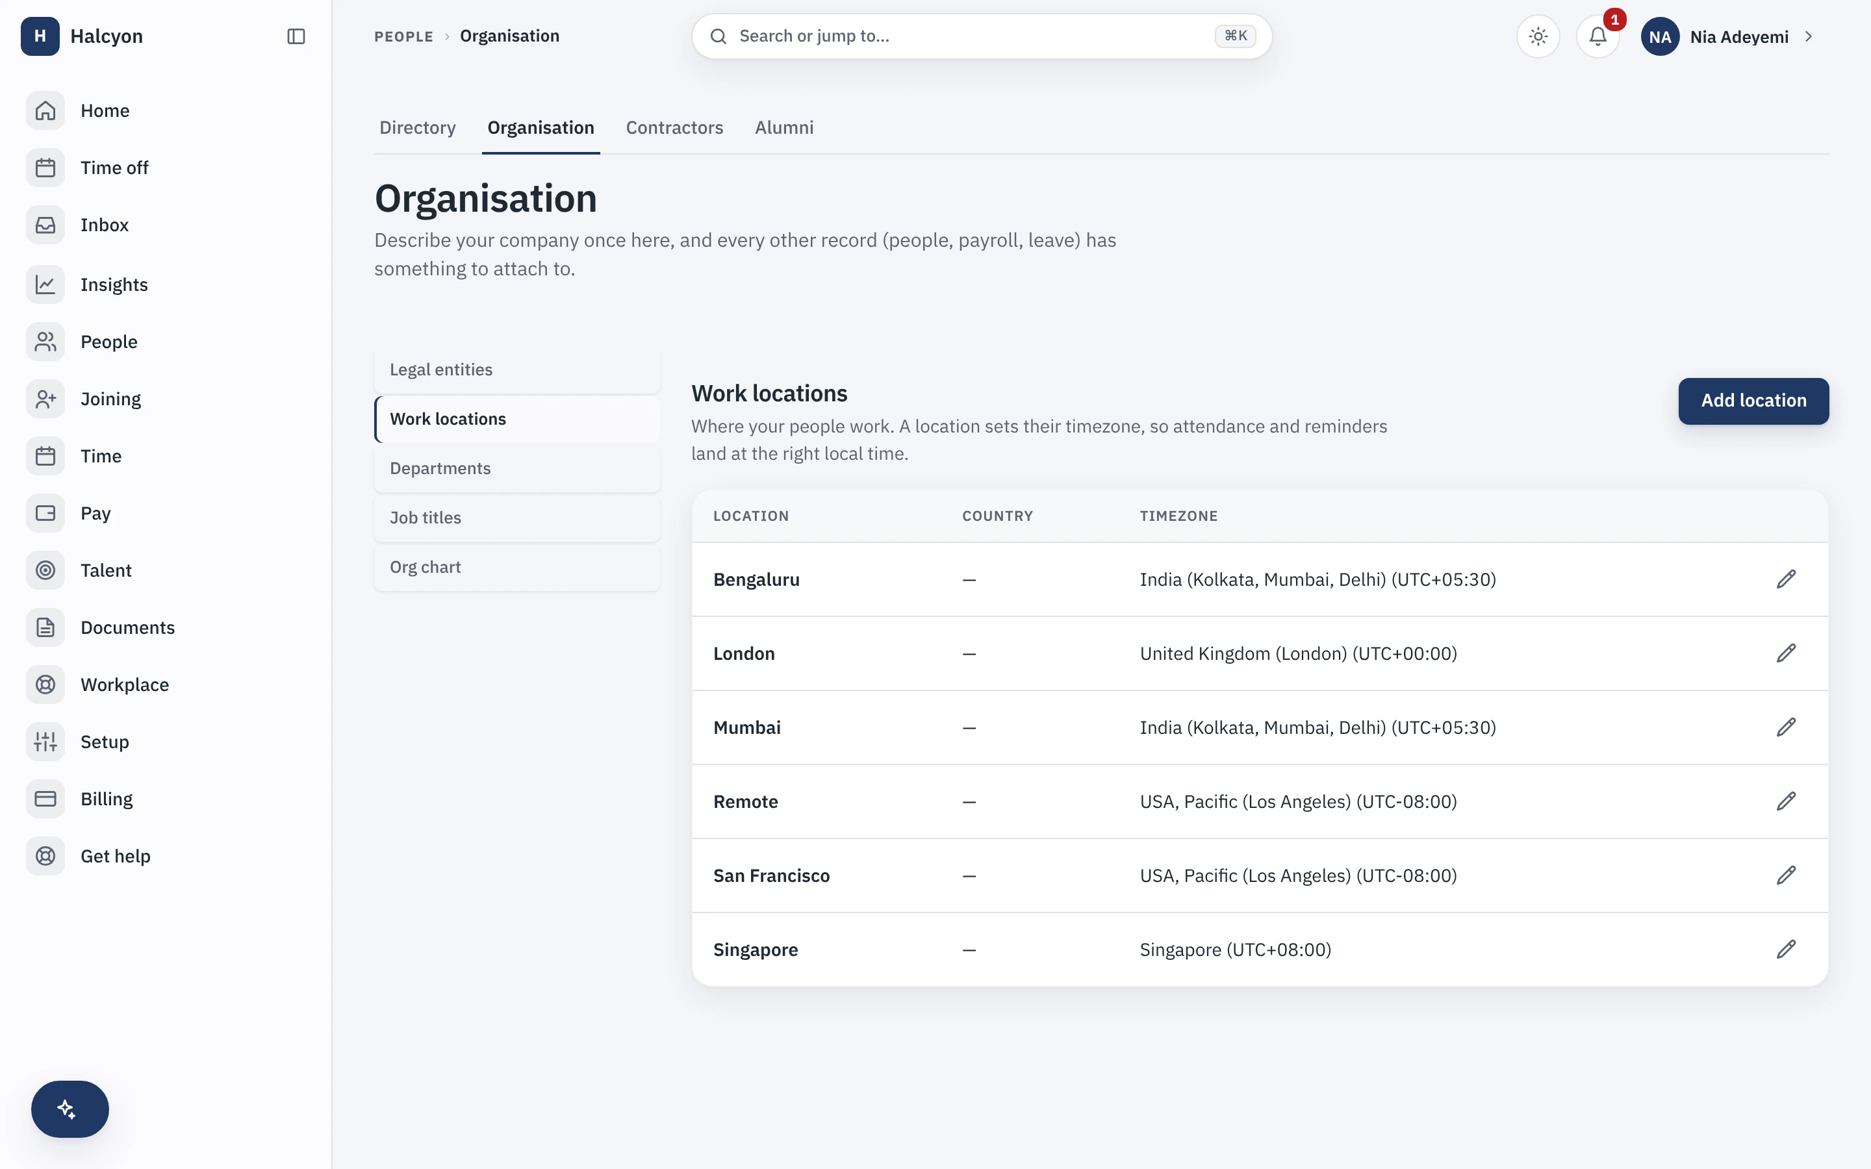Image resolution: width=1871 pixels, height=1169 pixels.
Task: Open the Legal entities section
Action: [x=517, y=370]
